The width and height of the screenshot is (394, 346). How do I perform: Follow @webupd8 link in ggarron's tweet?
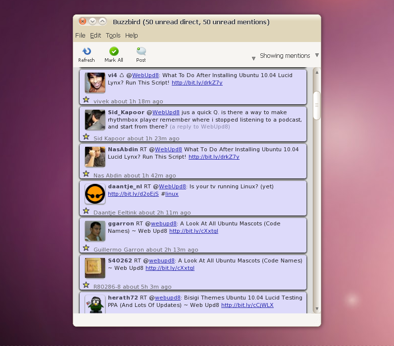point(164,223)
